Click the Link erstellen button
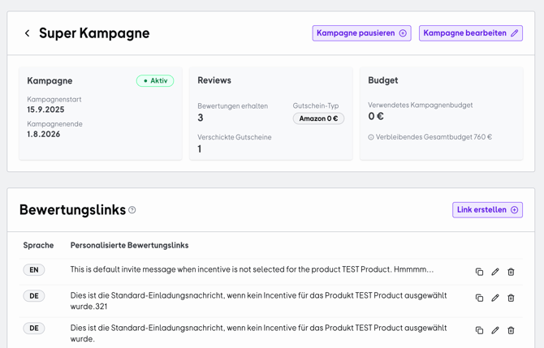This screenshot has height=348, width=544. [487, 209]
